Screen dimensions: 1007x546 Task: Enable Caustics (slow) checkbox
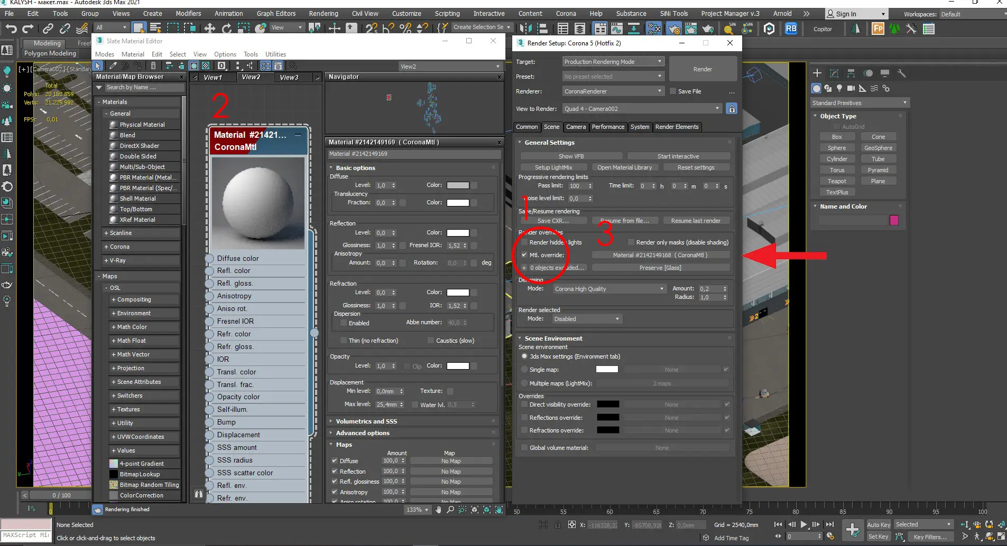pos(431,341)
